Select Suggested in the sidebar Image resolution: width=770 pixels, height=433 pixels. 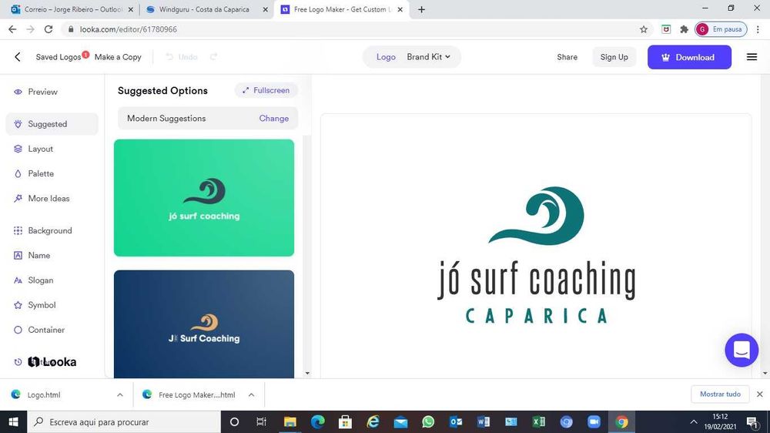click(52, 124)
